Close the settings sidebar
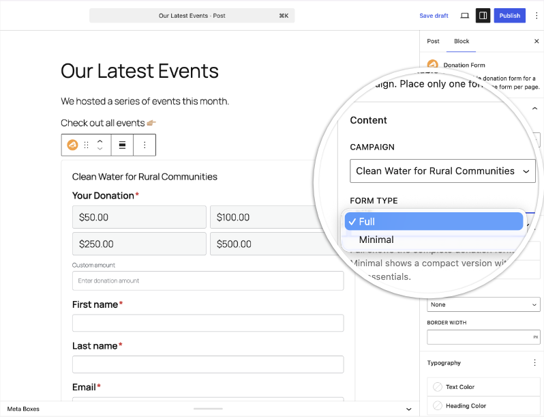The height and width of the screenshot is (417, 544). pyautogui.click(x=537, y=41)
